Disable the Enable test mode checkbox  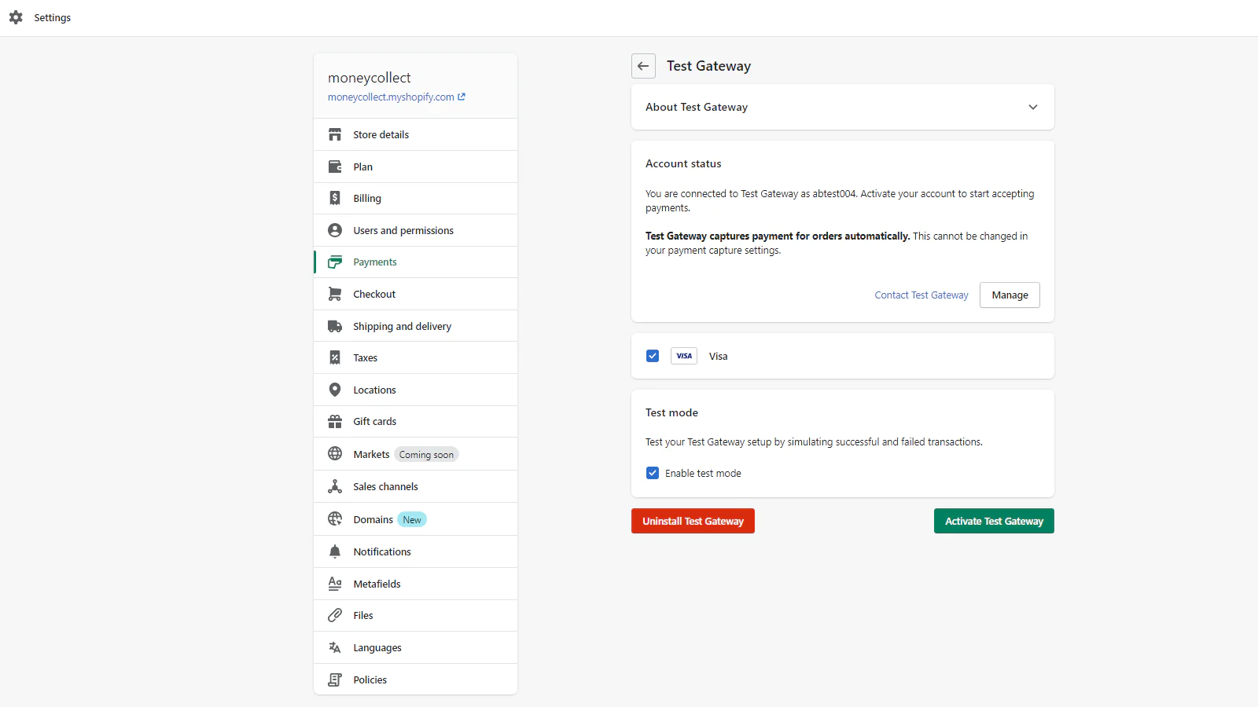coord(653,473)
